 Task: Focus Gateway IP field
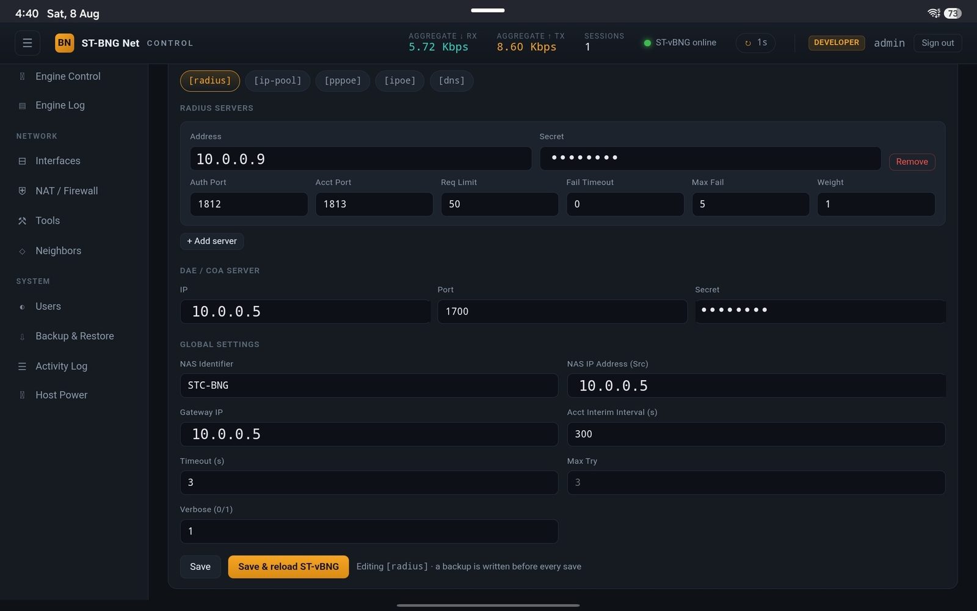[x=369, y=434]
